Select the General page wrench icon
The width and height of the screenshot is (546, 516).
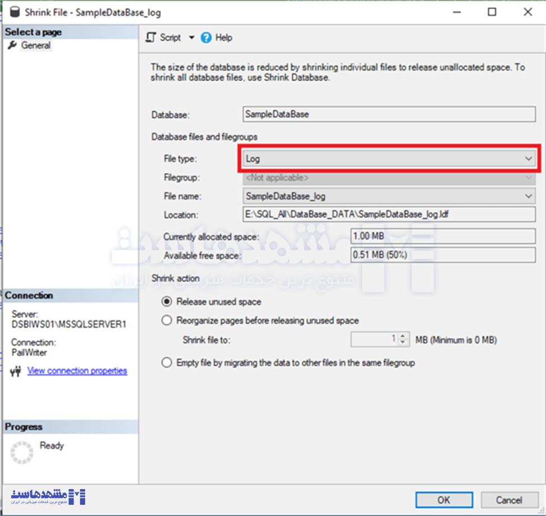click(x=12, y=45)
